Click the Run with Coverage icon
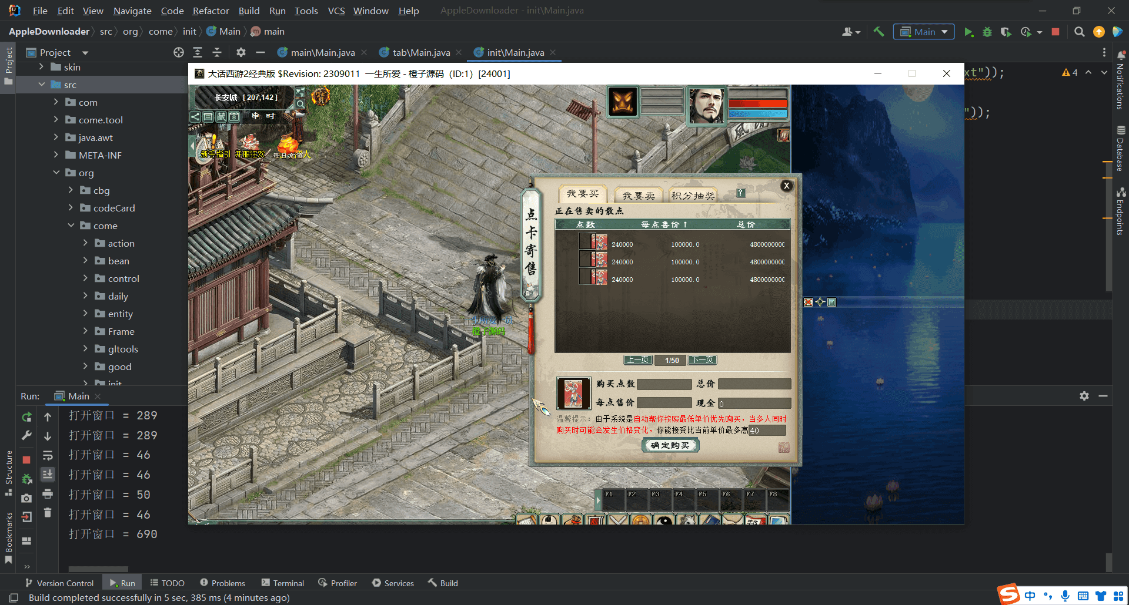 [x=1006, y=32]
